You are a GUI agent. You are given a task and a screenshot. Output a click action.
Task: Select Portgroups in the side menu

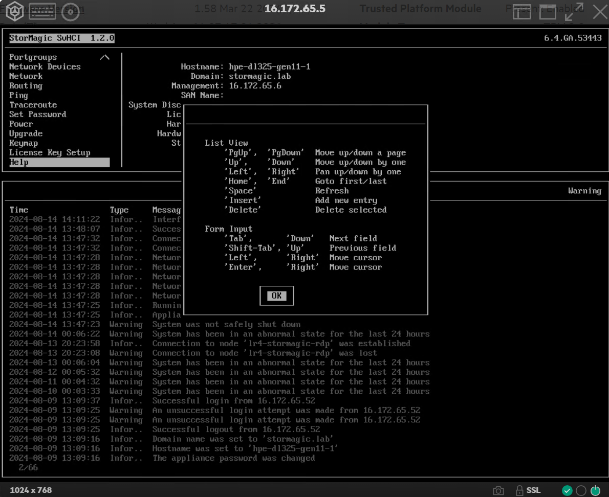(x=33, y=57)
